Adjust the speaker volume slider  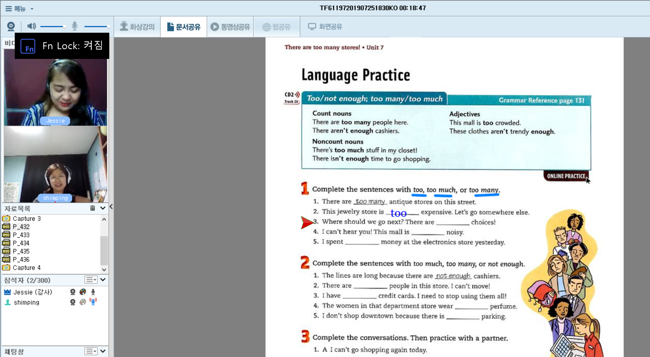[x=53, y=27]
